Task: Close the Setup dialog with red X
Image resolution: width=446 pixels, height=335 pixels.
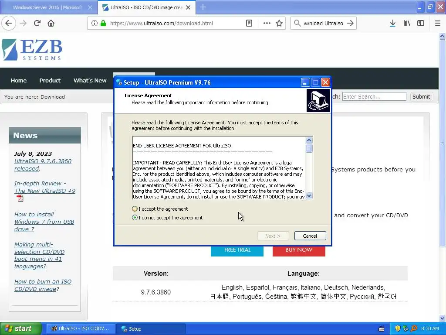Action: [325, 82]
